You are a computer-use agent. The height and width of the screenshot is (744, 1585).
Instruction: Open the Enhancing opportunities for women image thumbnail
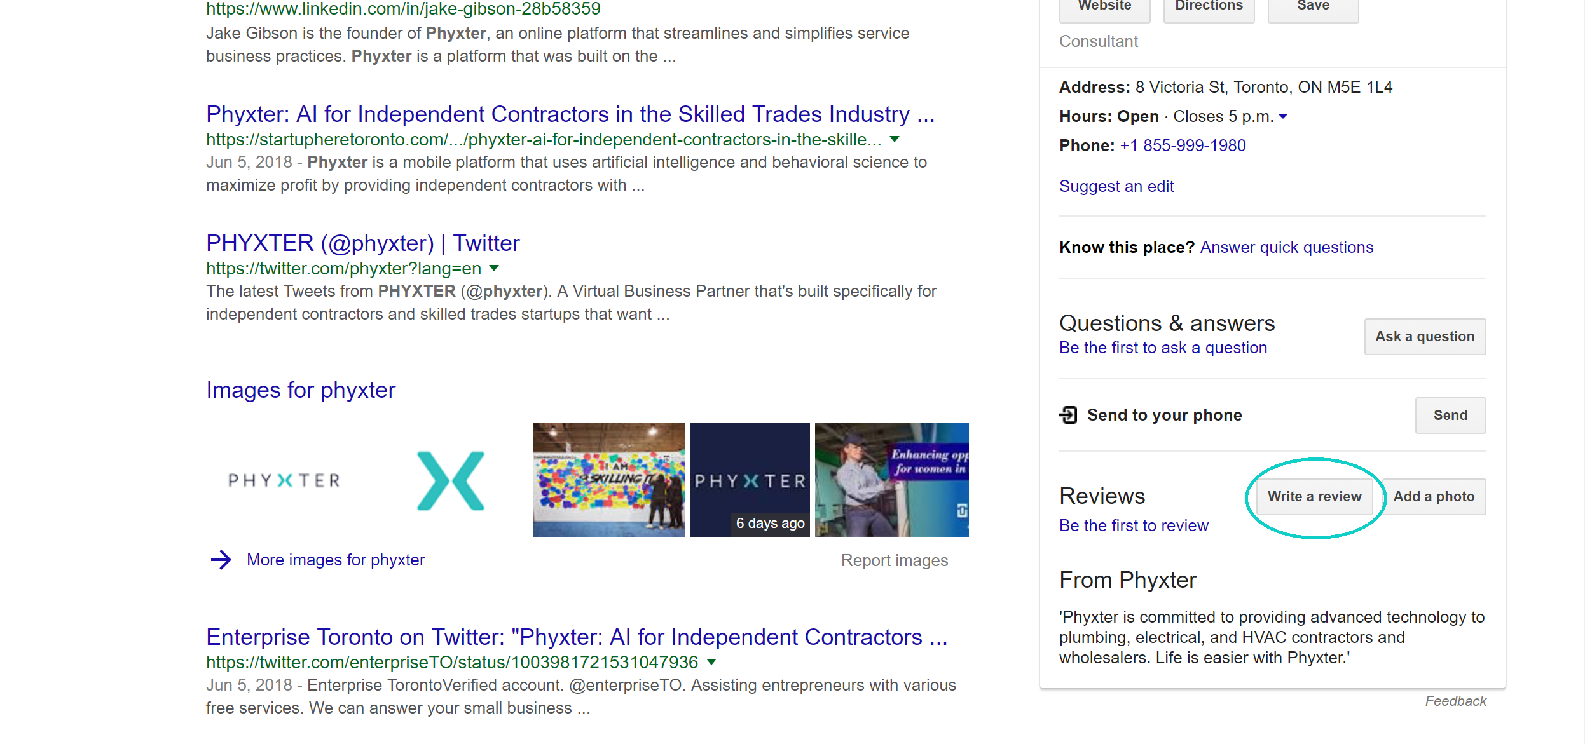click(x=891, y=480)
